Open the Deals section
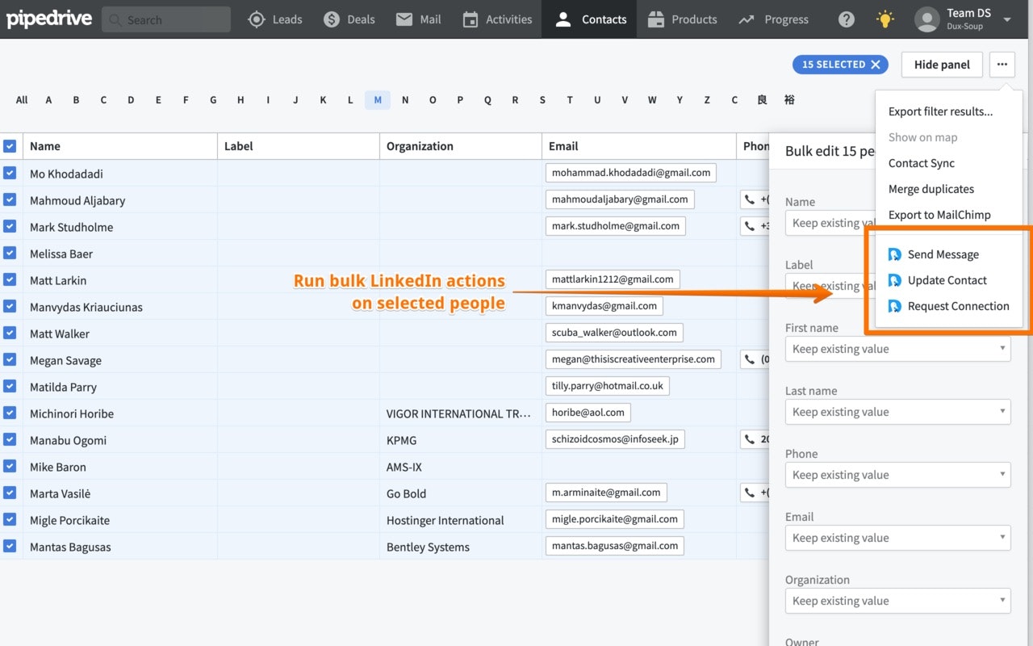The image size is (1033, 646). [349, 19]
